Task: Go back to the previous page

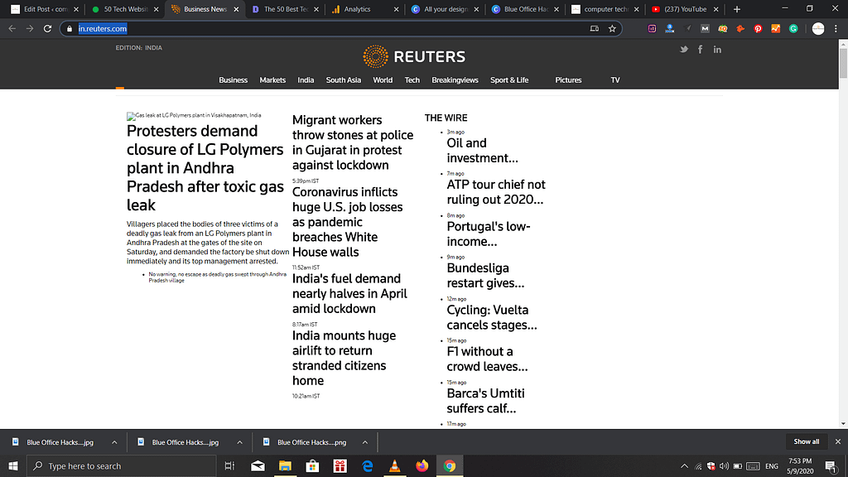Action: (12, 29)
